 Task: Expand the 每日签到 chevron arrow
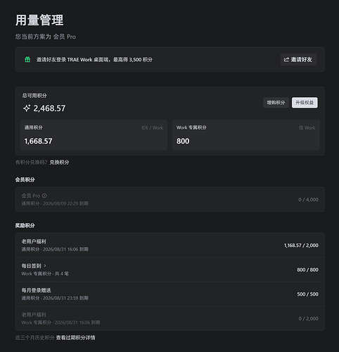[x=45, y=265]
